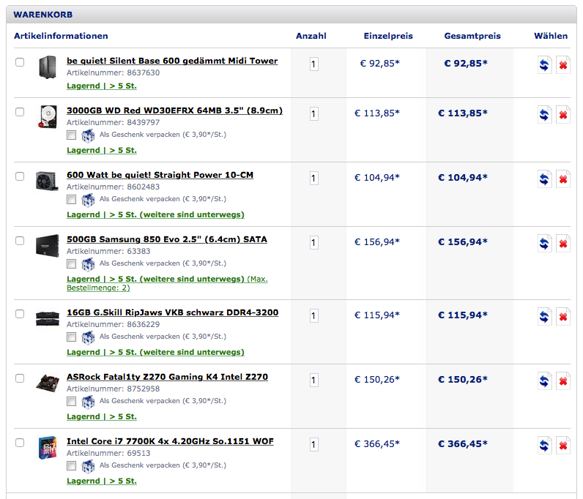The width and height of the screenshot is (583, 499).
Task: Click ASRock Fatal1ty motherboard thumbnail
Action: (48, 381)
